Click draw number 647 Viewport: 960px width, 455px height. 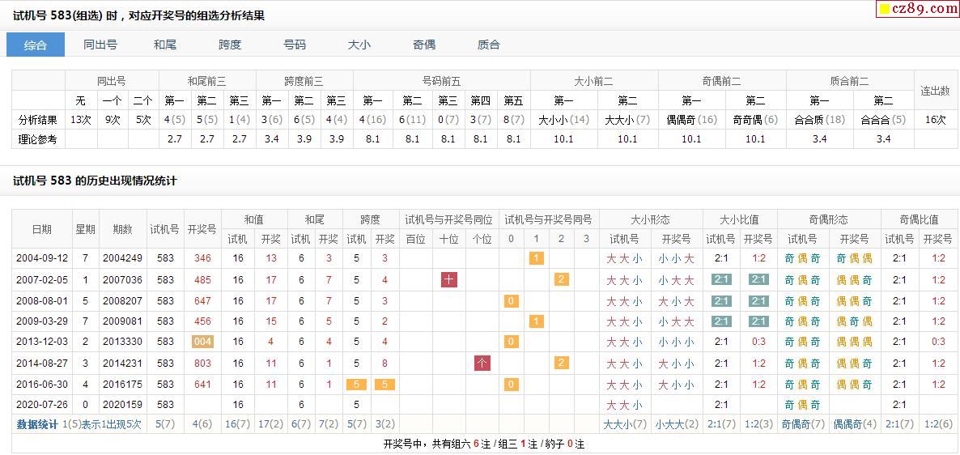pyautogui.click(x=202, y=300)
